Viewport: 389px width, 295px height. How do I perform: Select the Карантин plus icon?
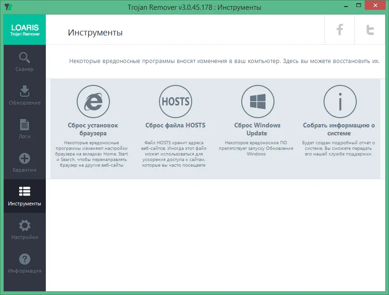point(25,158)
